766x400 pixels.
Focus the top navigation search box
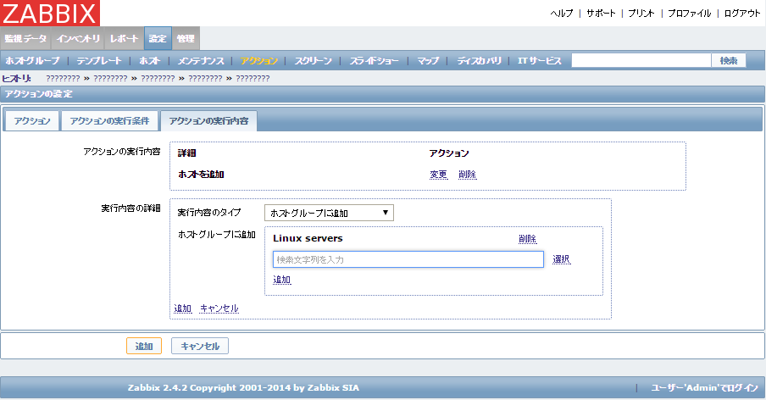point(641,60)
